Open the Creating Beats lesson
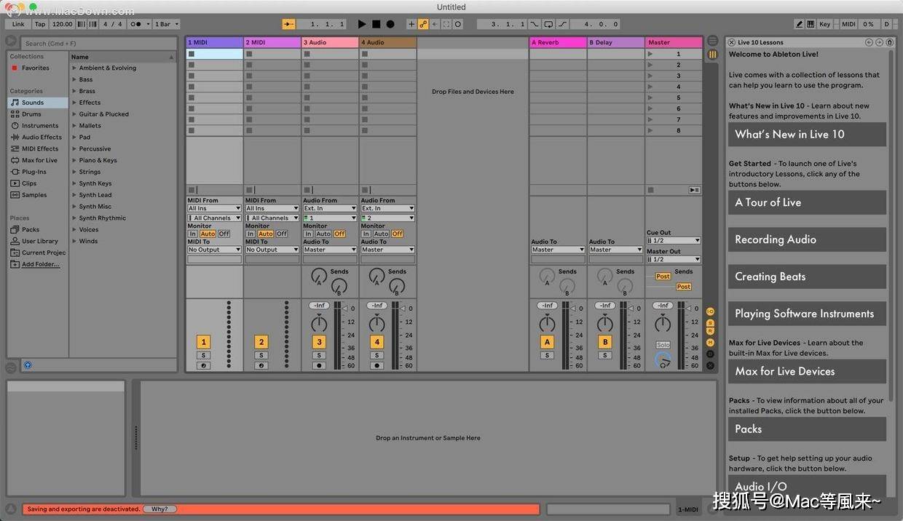Image resolution: width=903 pixels, height=521 pixels. 807,277
